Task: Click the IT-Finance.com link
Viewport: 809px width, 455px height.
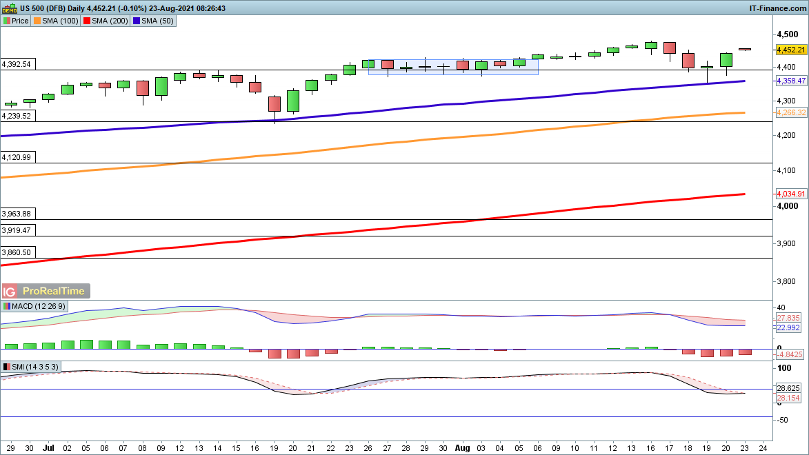Action: [x=777, y=8]
